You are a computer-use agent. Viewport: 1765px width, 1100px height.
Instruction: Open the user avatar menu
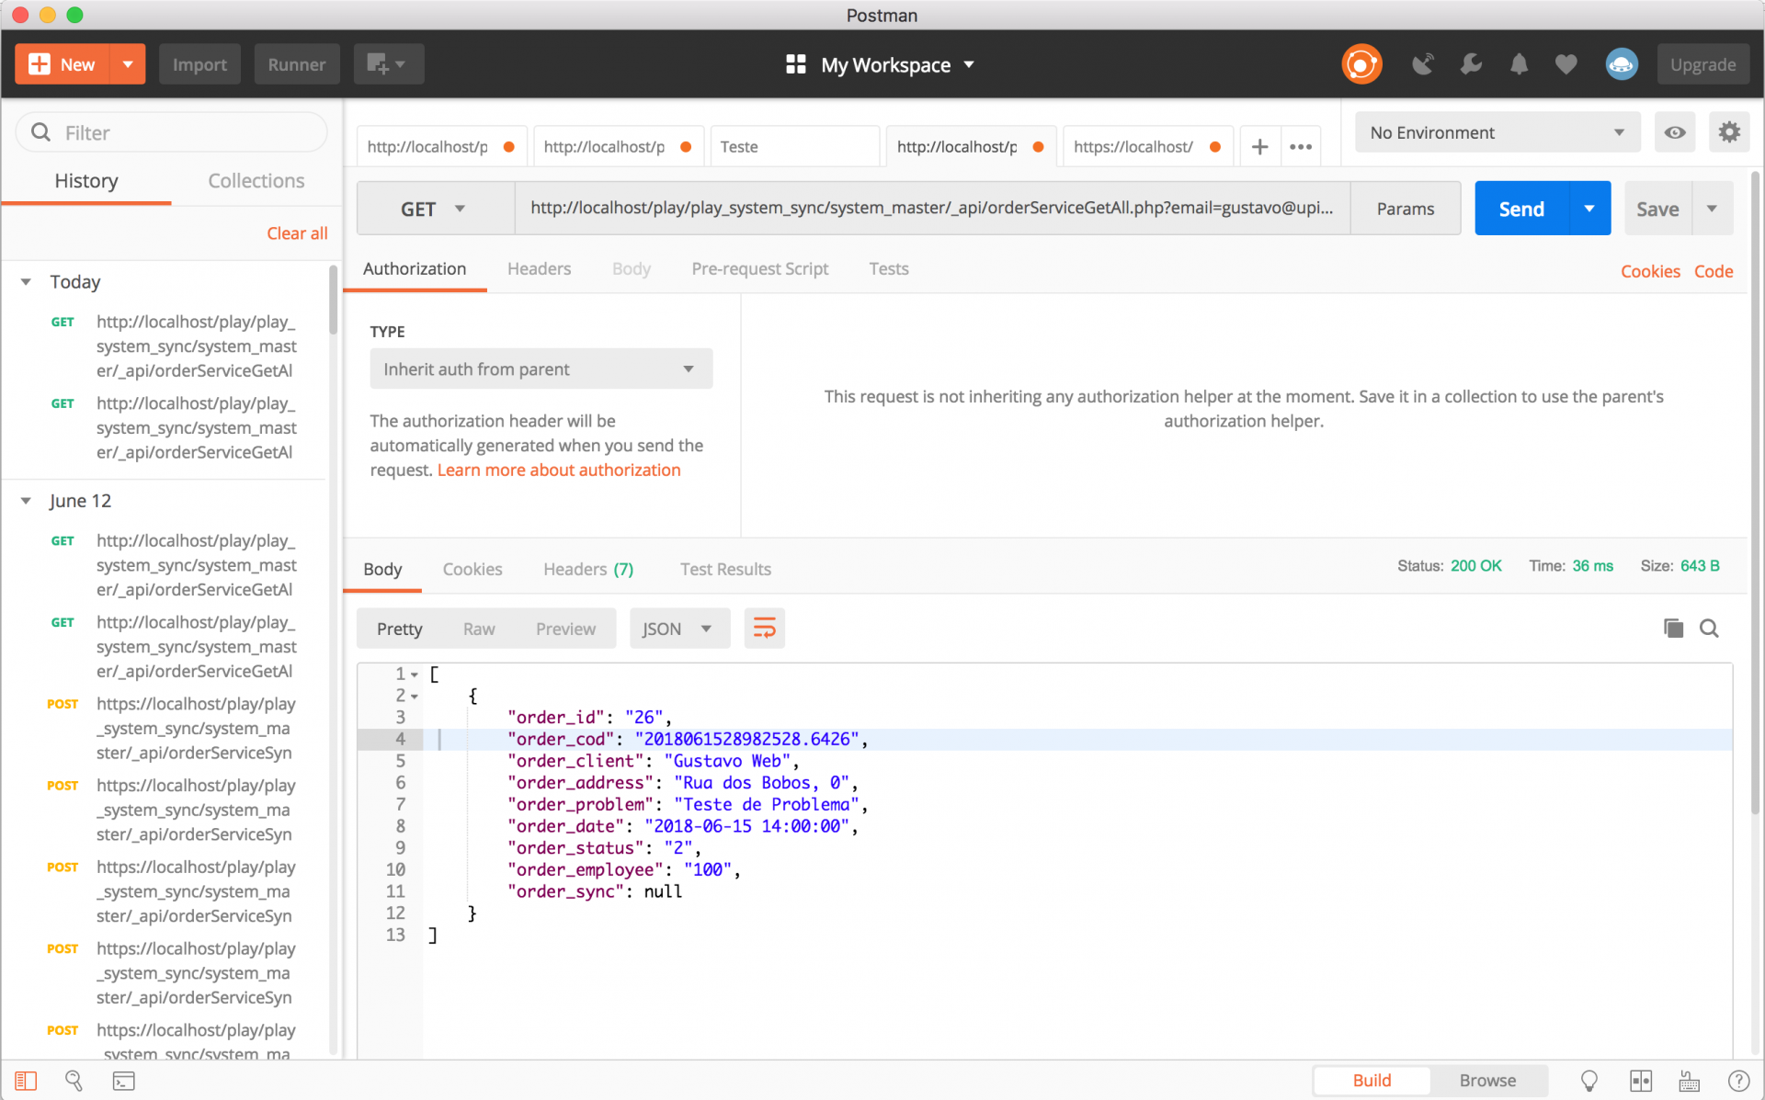point(1622,64)
